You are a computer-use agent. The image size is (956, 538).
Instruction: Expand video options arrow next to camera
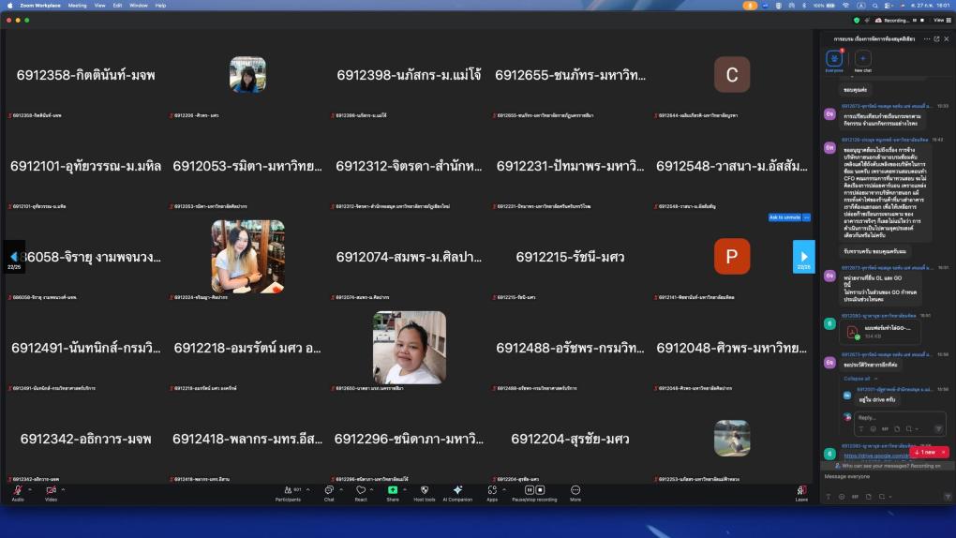(x=64, y=489)
